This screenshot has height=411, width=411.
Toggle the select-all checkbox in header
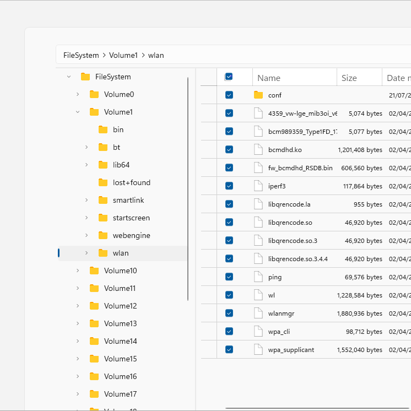229,77
